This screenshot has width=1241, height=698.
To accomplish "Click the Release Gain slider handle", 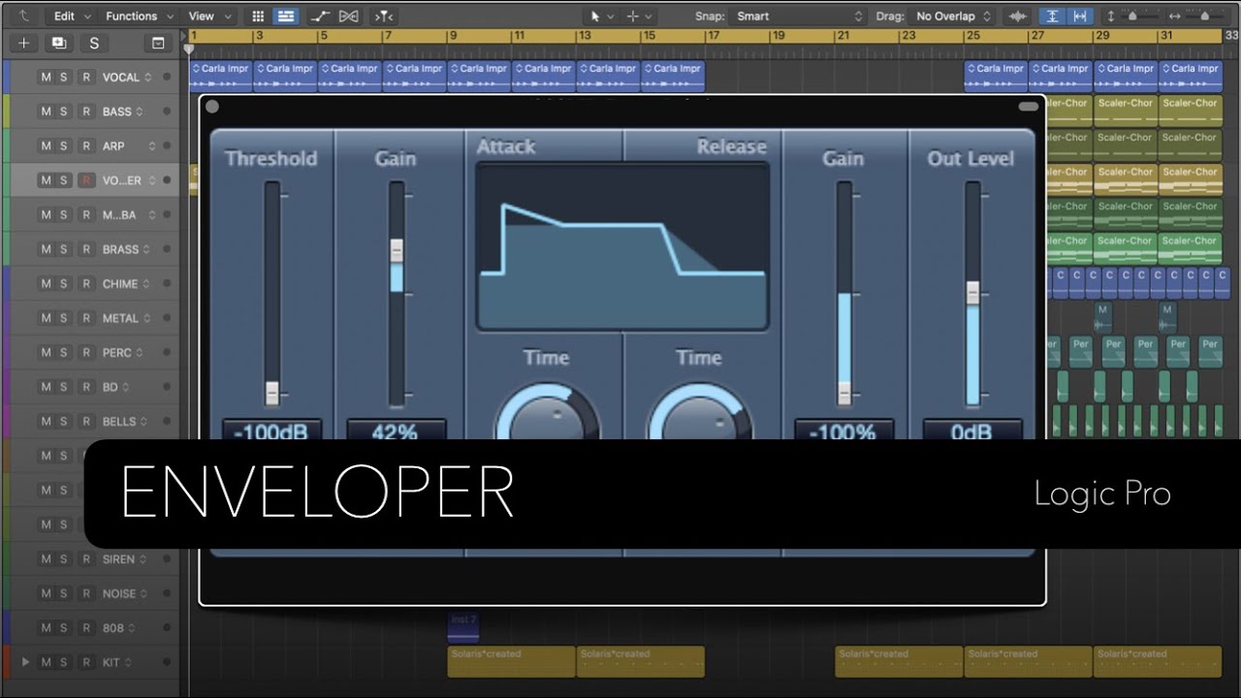I will point(843,393).
